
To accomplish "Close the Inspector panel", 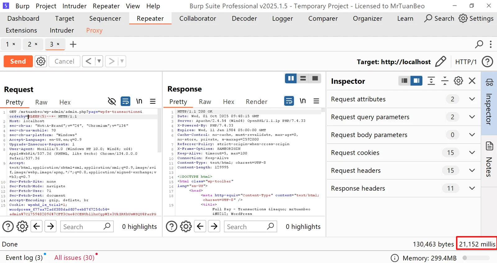I will [472, 81].
